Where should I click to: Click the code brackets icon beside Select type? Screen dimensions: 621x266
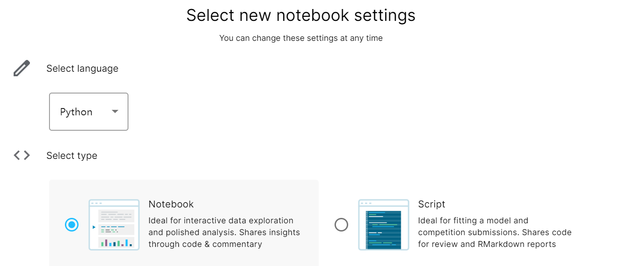21,155
